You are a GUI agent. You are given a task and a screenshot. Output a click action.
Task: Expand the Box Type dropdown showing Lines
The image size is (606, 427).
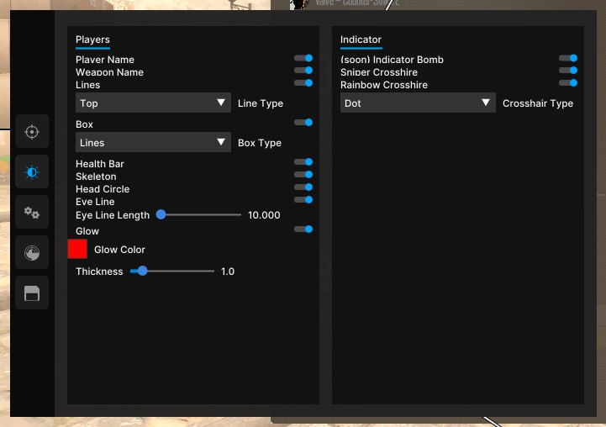pyautogui.click(x=153, y=143)
